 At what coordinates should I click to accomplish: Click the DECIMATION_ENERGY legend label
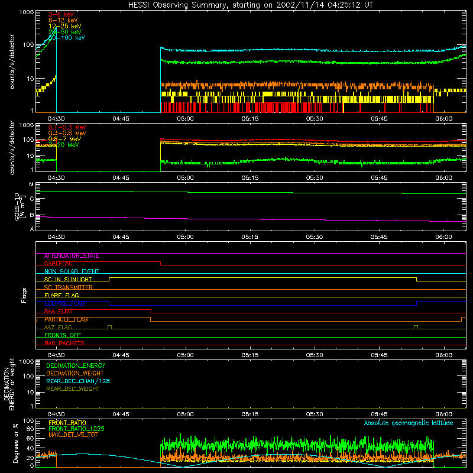pos(76,365)
